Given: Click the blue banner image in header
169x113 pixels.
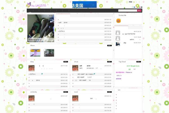Looking at the screenshot, I should pyautogui.click(x=84, y=5).
